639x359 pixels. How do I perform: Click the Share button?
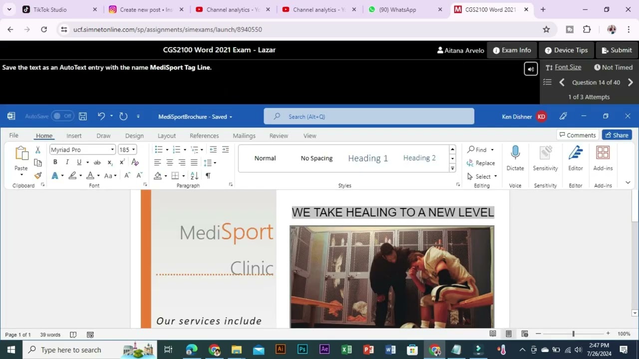[x=617, y=135]
